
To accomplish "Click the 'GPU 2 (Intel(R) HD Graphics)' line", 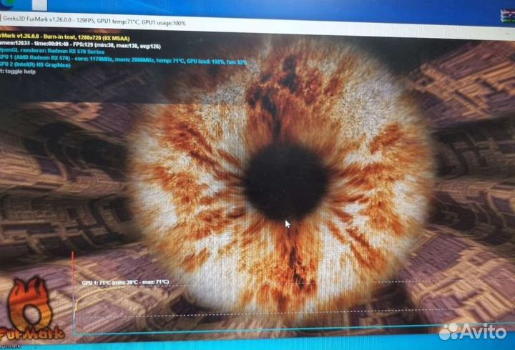I will click(35, 65).
